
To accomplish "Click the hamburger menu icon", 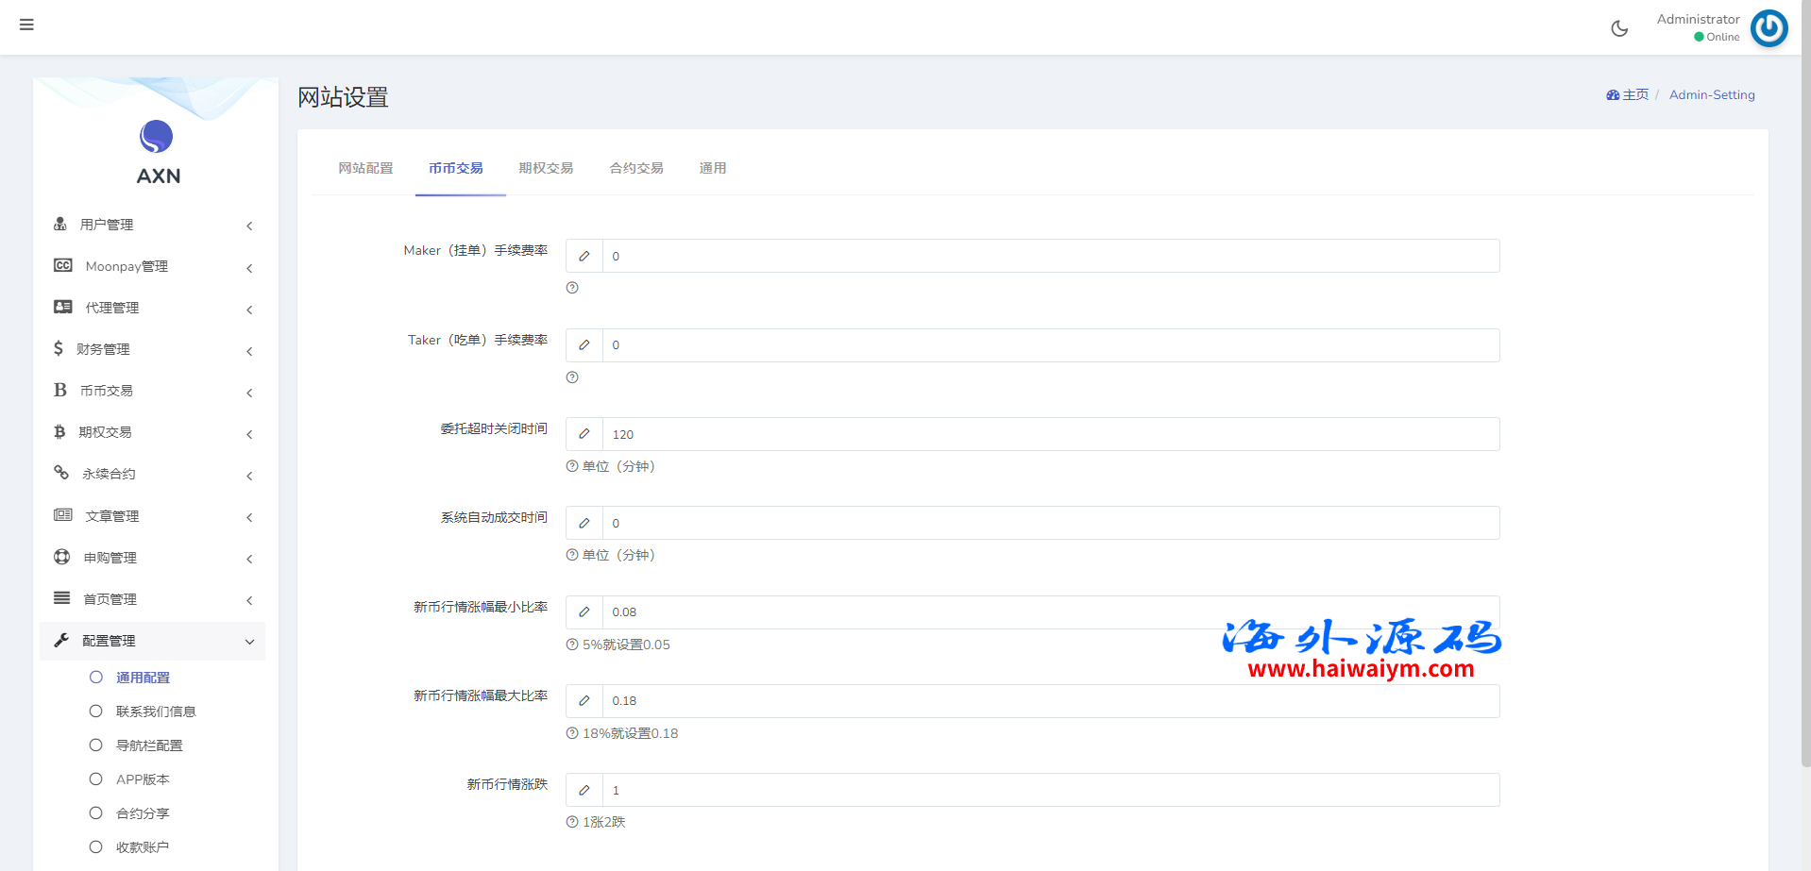I will pos(26,25).
